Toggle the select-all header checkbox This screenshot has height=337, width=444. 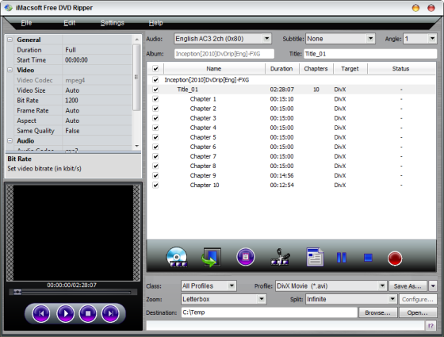(x=155, y=68)
